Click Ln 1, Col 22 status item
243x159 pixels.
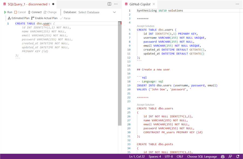(x=137, y=157)
